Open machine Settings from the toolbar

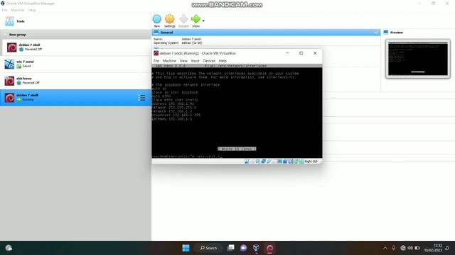[x=170, y=21]
